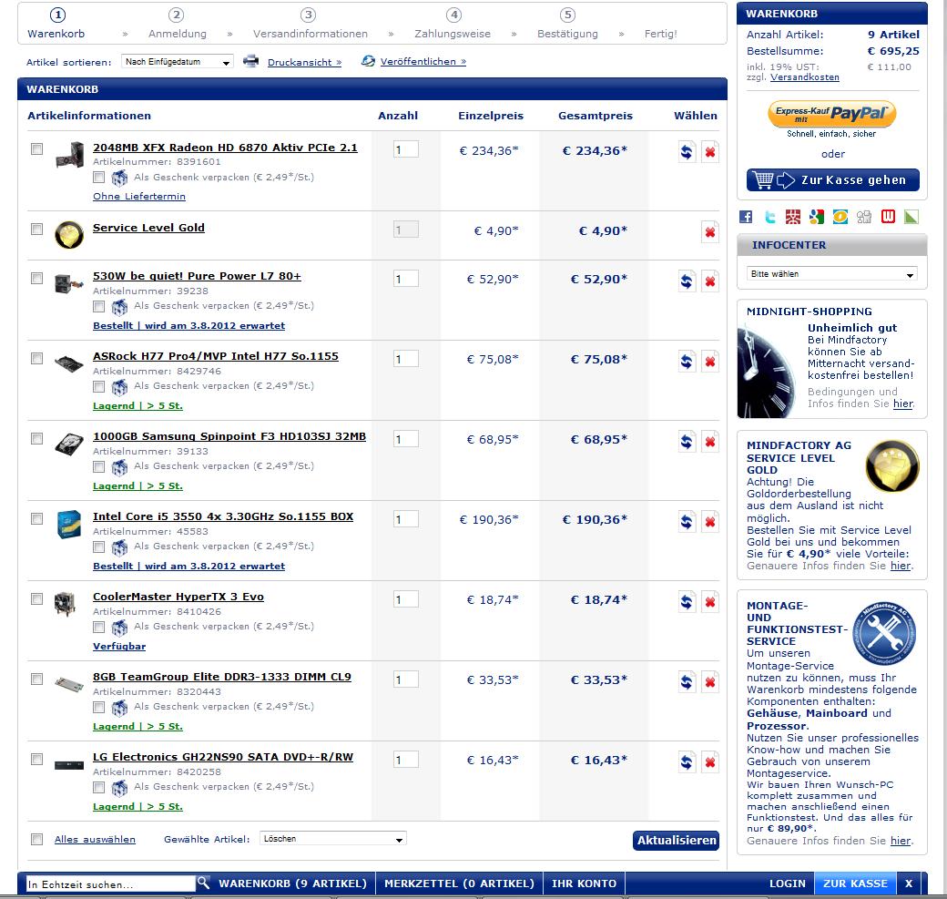Click the blue refresh arrows for XFX Radeon row
947x899 pixels.
click(687, 151)
